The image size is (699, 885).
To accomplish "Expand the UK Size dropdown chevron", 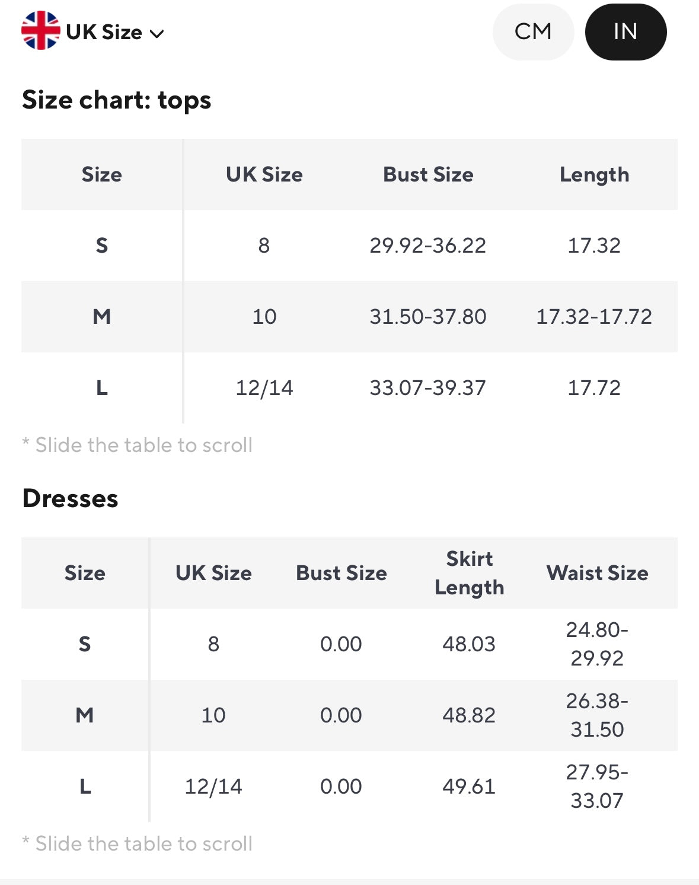I will 157,34.
